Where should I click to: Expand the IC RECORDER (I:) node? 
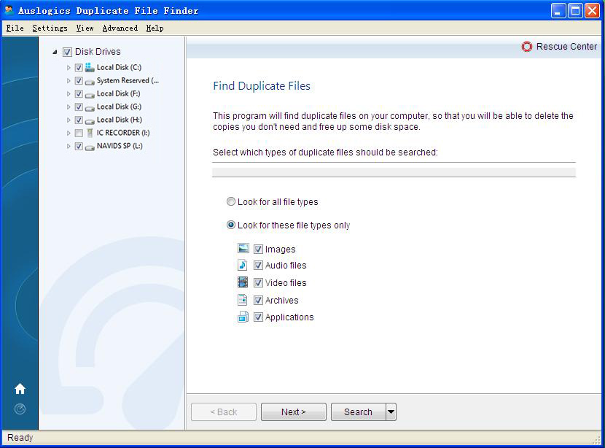pyautogui.click(x=69, y=134)
